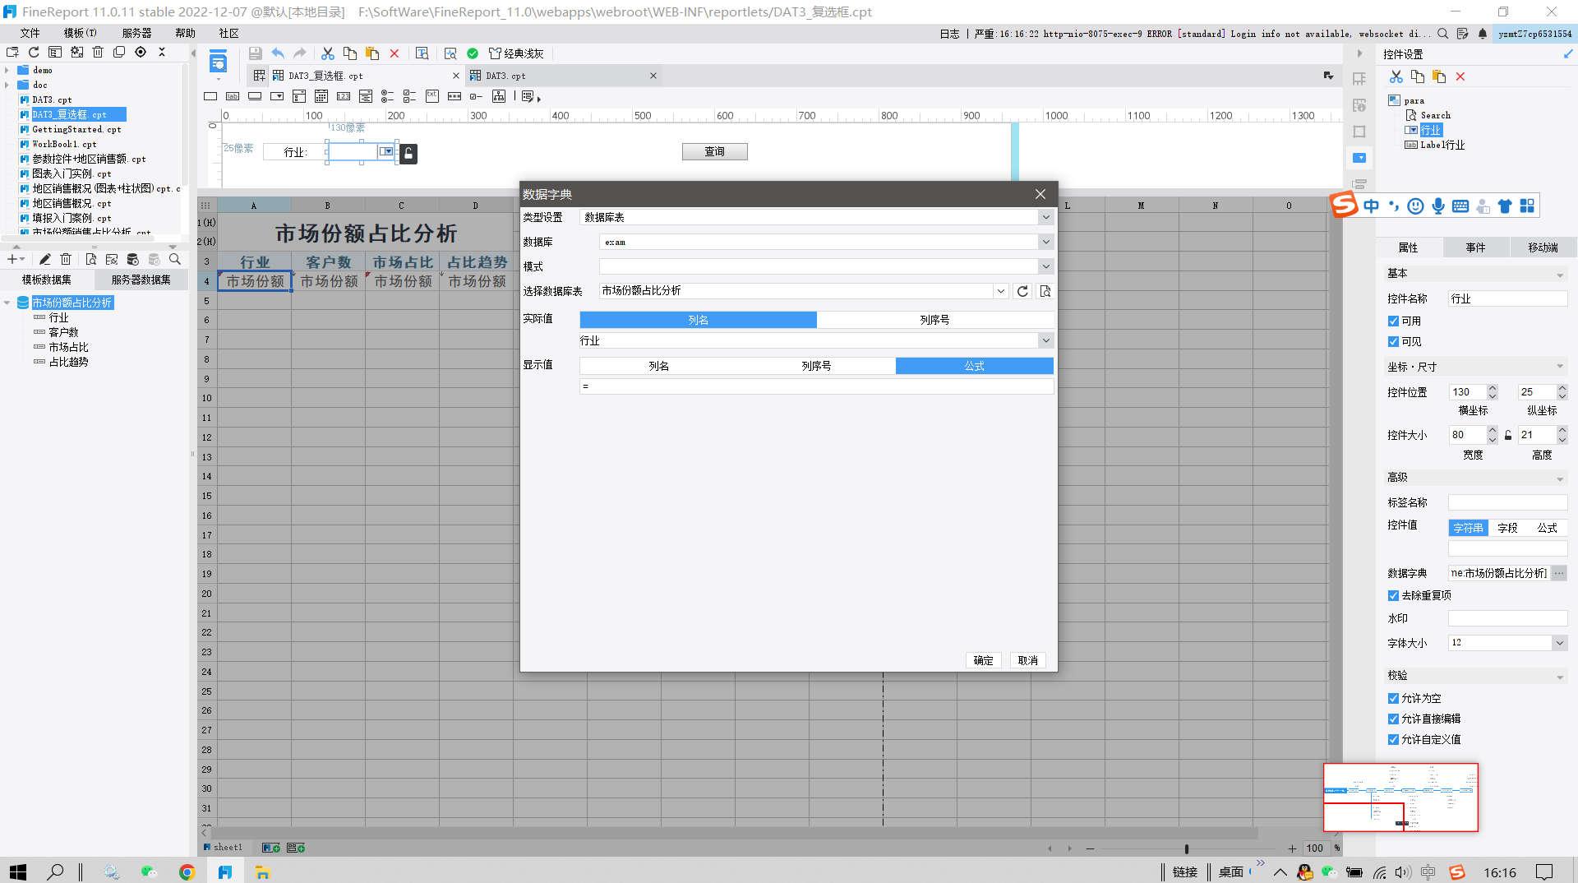Open Chrome from the Windows taskbar
This screenshot has height=883, width=1578.
point(187,872)
